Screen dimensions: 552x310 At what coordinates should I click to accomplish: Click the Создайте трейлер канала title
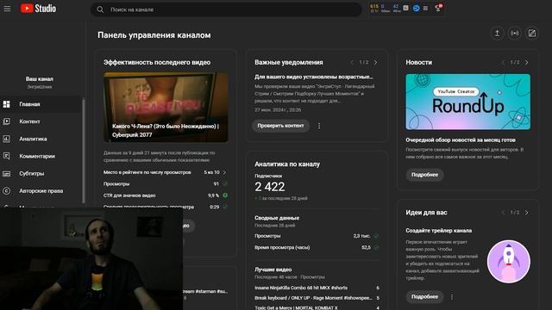pyautogui.click(x=439, y=231)
